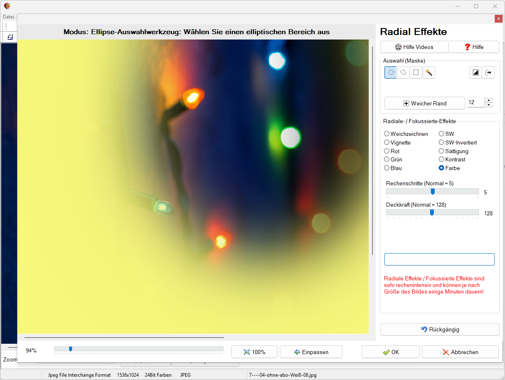Image resolution: width=505 pixels, height=380 pixels.
Task: Increase the Weicher Rand value with up arrow
Action: tap(489, 100)
